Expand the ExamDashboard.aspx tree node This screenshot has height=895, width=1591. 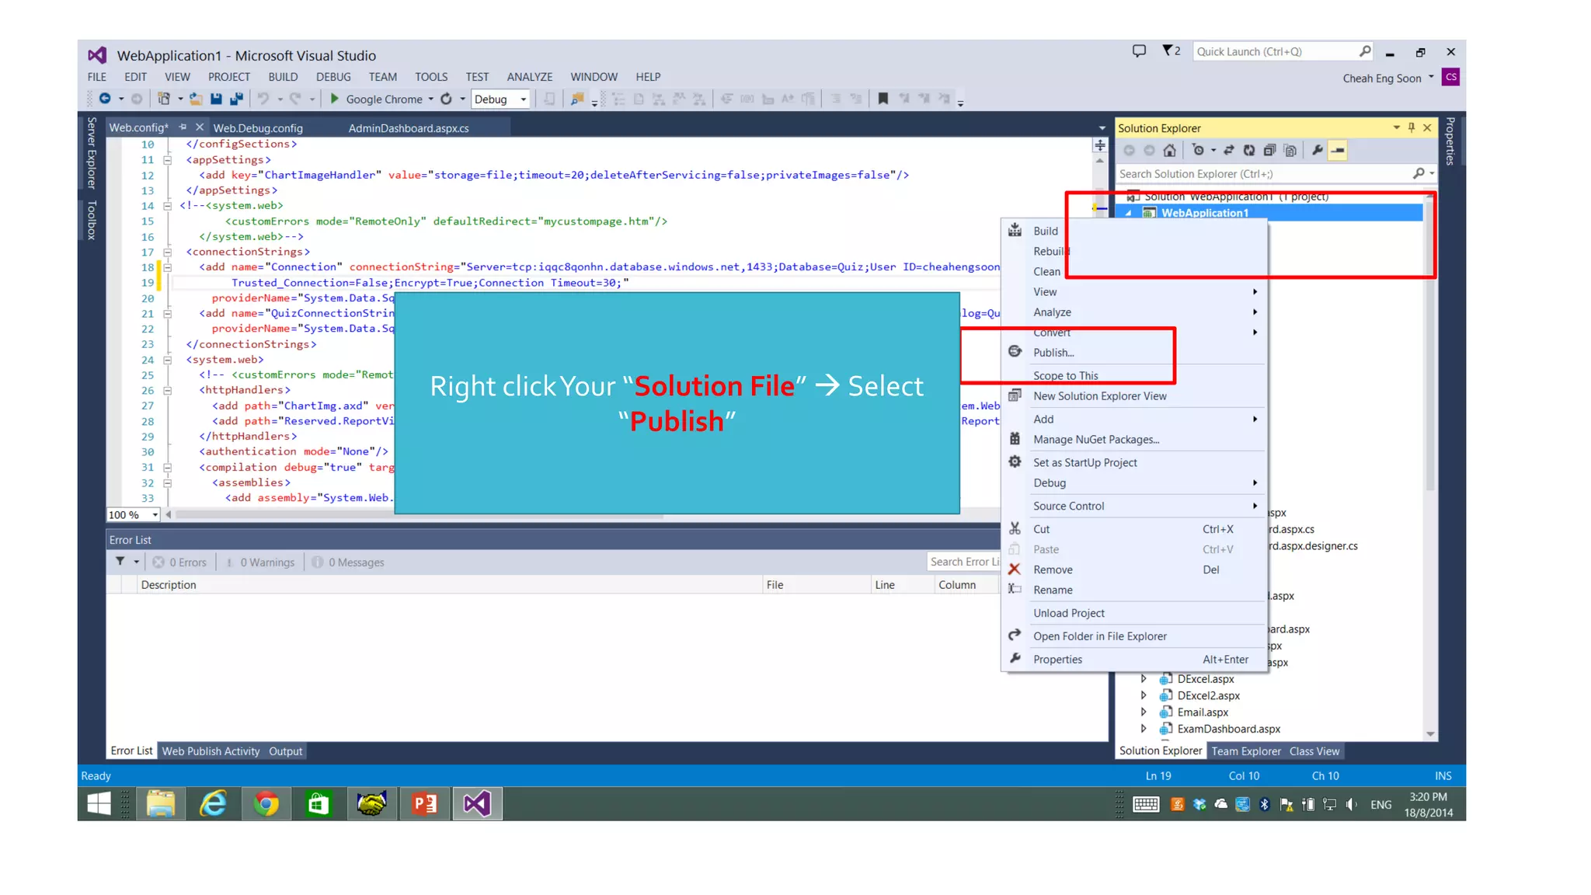[1144, 729]
